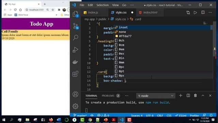Click the Open Changes compare icon
The height and width of the screenshot is (123, 218).
pyautogui.click(x=188, y=13)
